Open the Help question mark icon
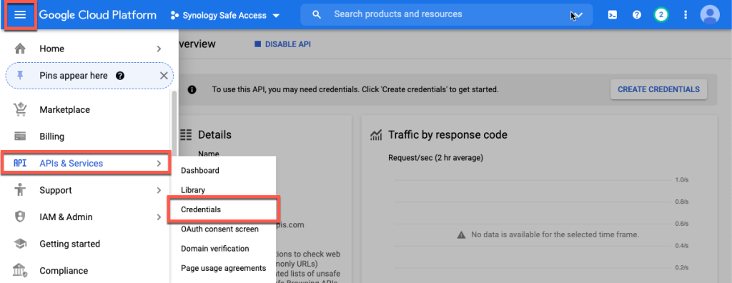This screenshot has width=732, height=283. pos(636,15)
